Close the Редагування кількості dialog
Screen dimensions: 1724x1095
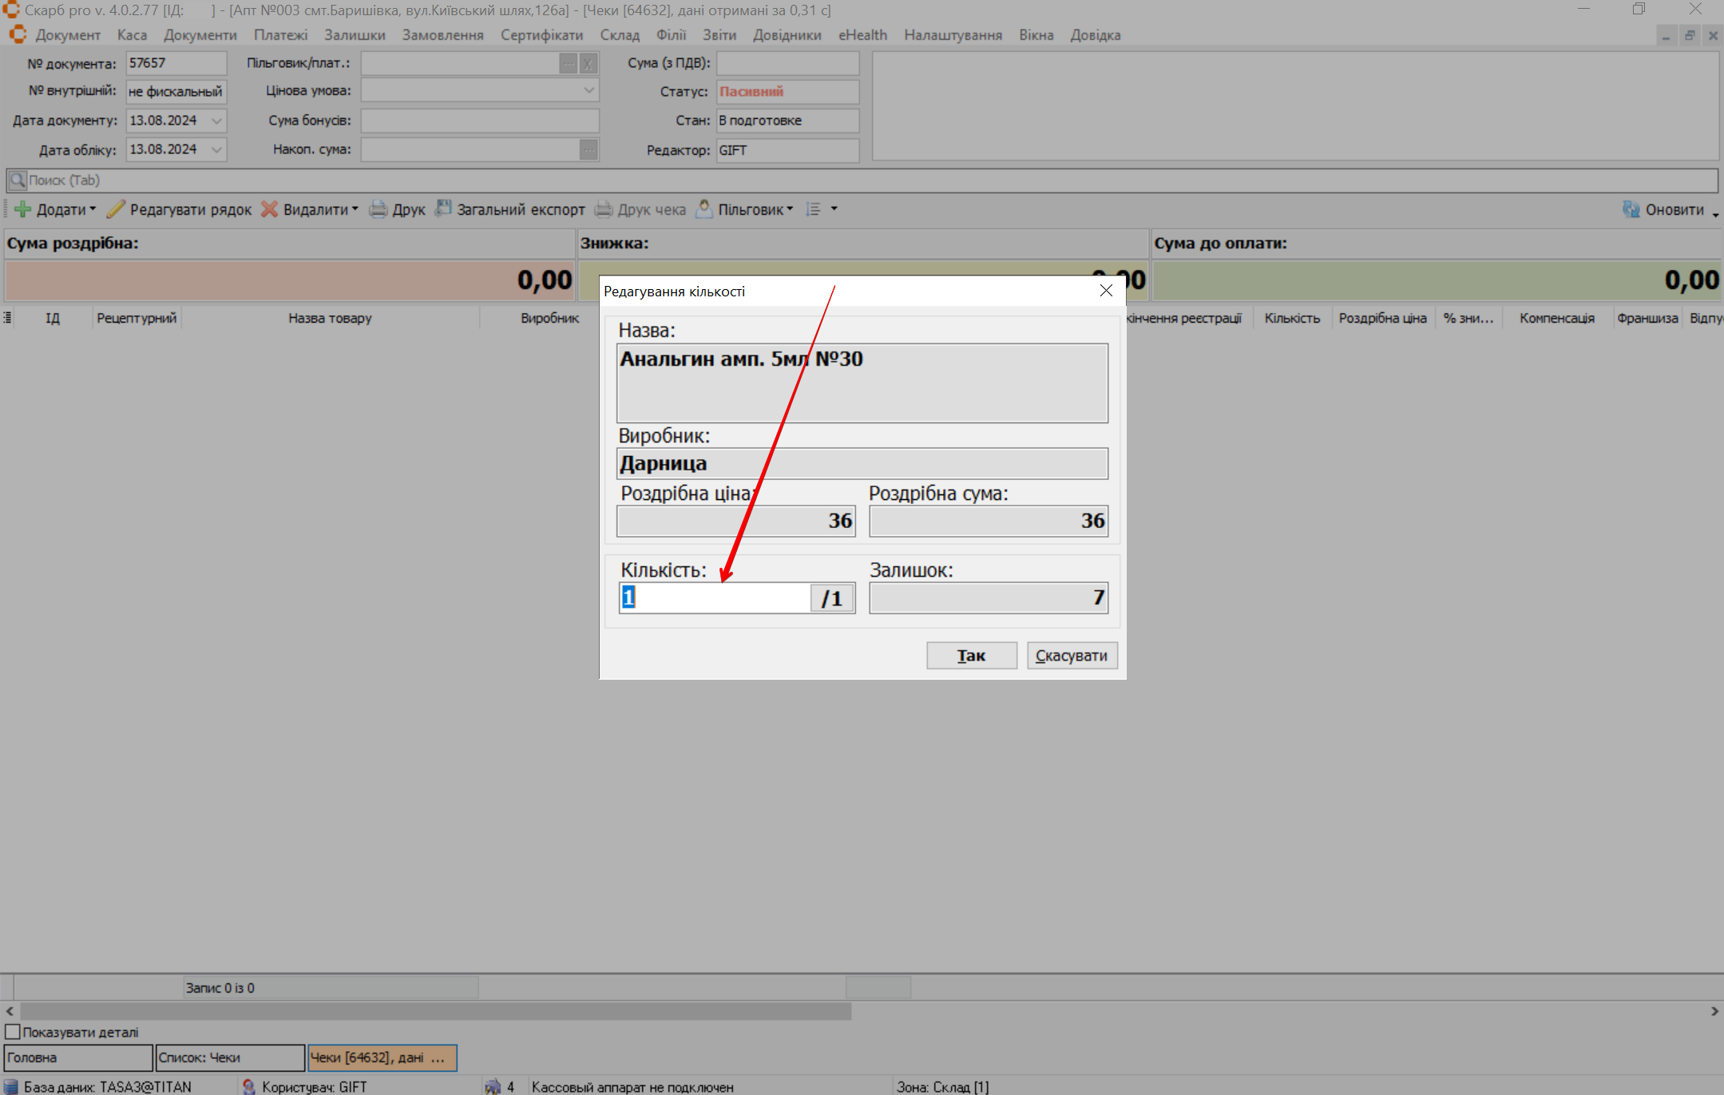coord(1106,291)
